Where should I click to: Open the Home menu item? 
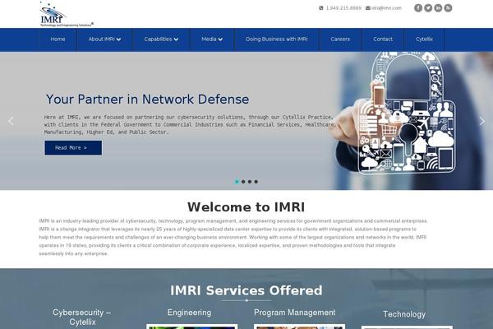(58, 39)
